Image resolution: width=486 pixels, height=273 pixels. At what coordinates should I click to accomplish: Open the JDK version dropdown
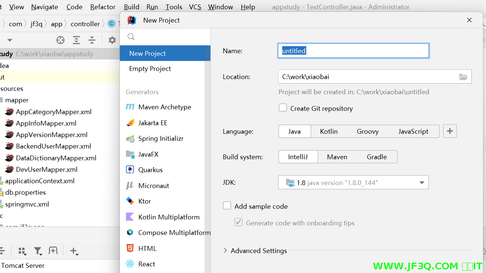click(422, 183)
